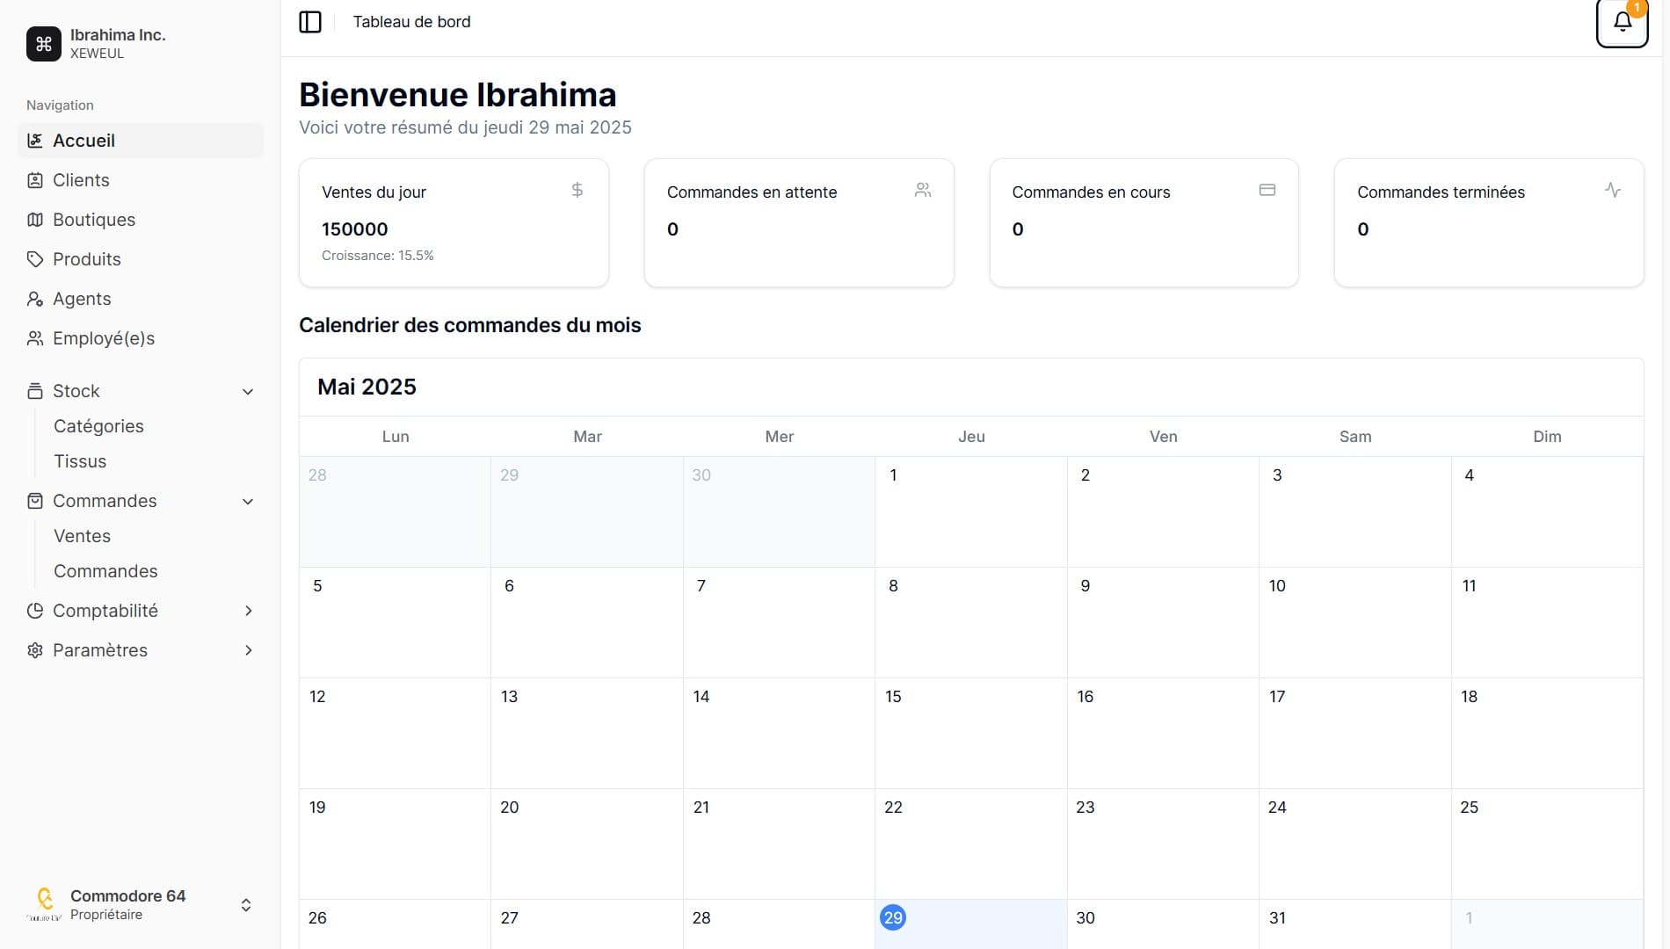Click the Produits tag icon

[x=35, y=259]
